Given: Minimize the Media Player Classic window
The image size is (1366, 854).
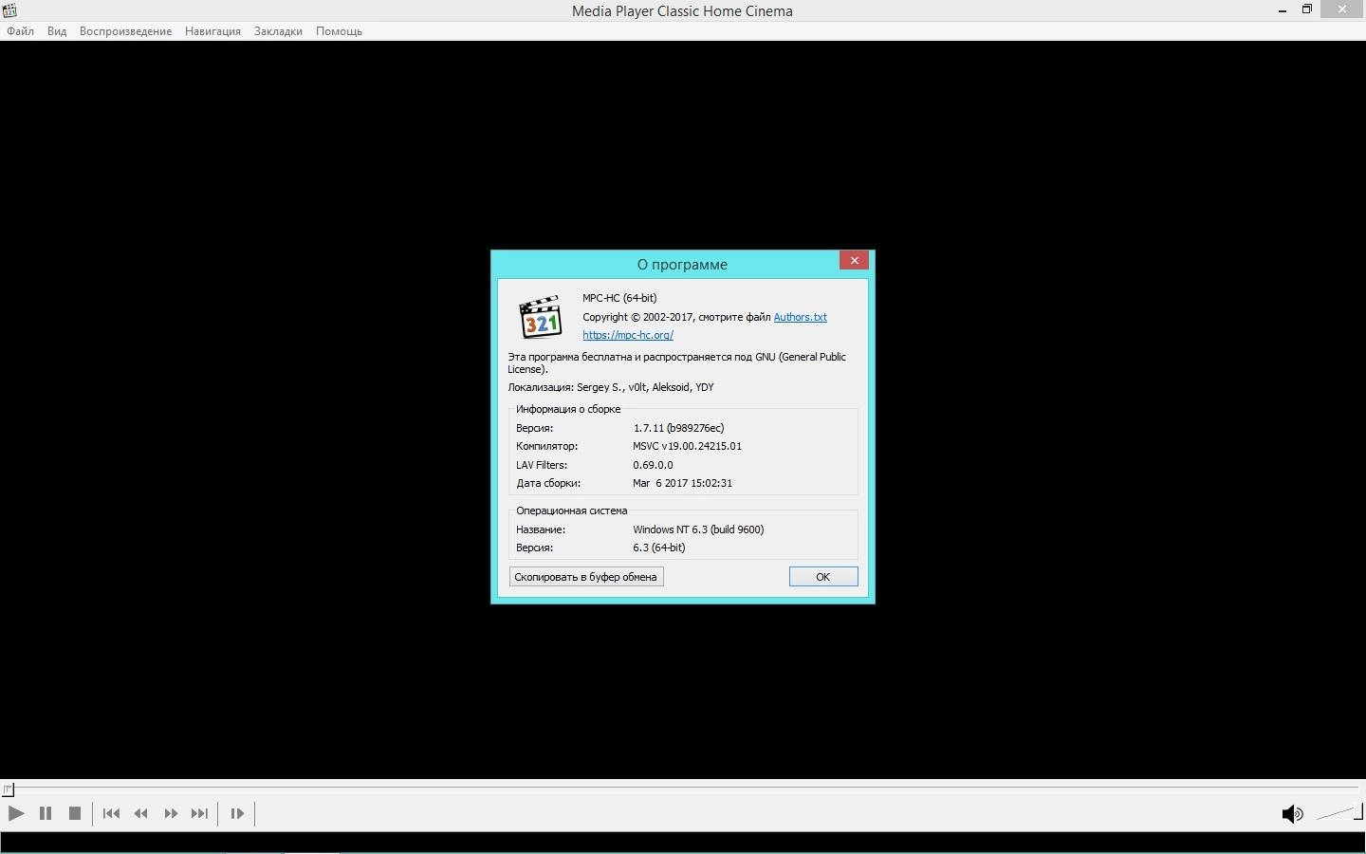Looking at the screenshot, I should 1283,10.
